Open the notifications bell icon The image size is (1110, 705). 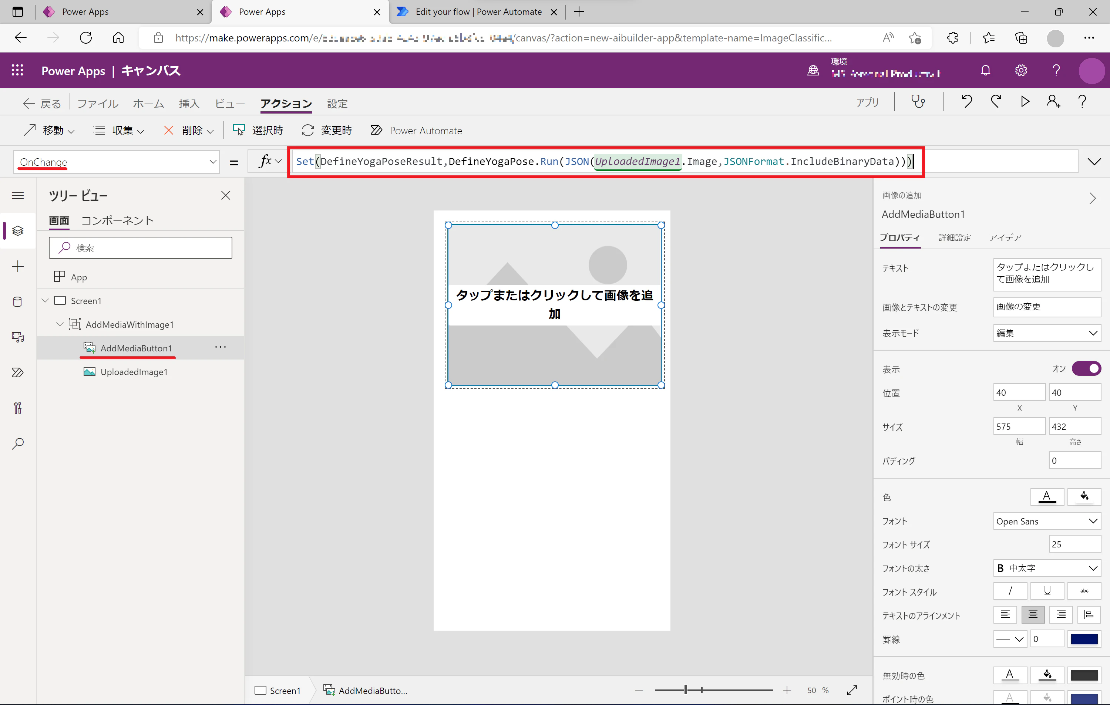tap(986, 71)
